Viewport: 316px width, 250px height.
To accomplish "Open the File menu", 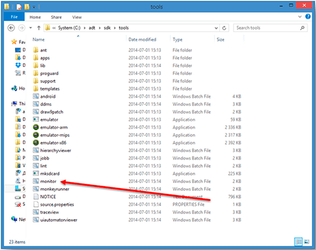I will (14, 17).
